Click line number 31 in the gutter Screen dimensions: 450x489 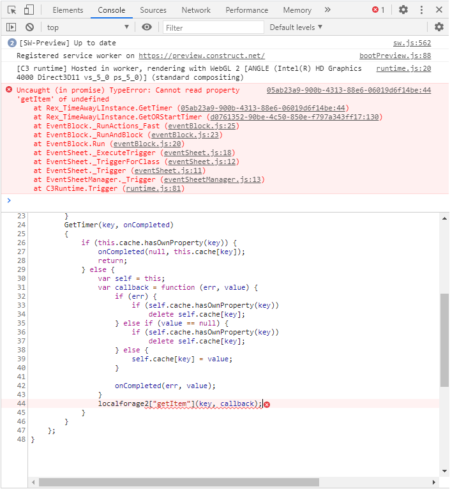[x=21, y=287]
